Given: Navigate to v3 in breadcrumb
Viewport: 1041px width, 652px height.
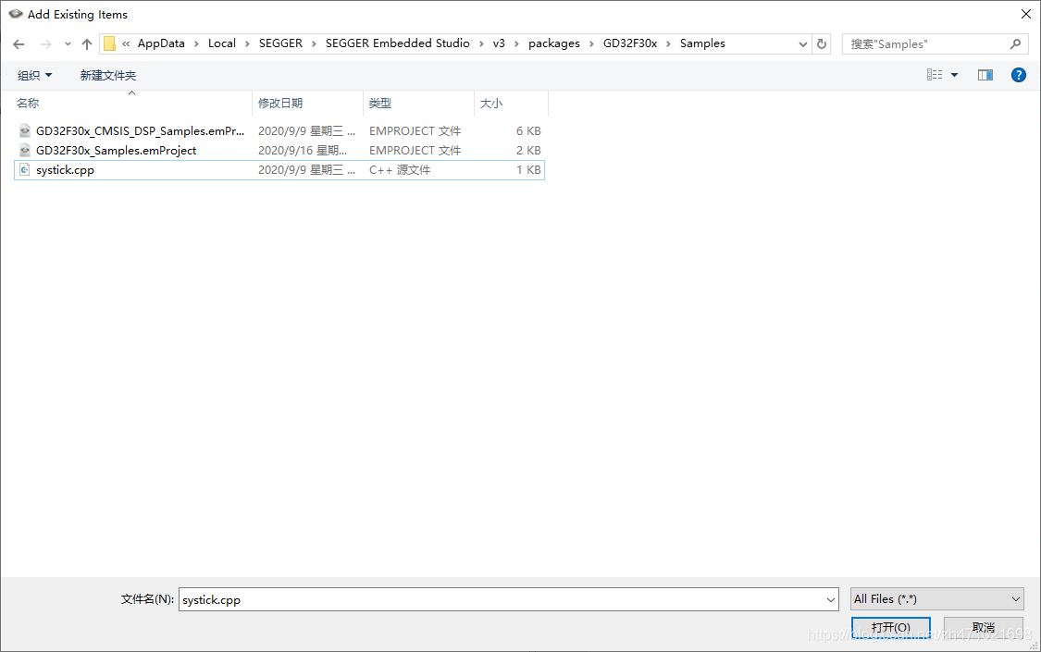Looking at the screenshot, I should click(499, 43).
